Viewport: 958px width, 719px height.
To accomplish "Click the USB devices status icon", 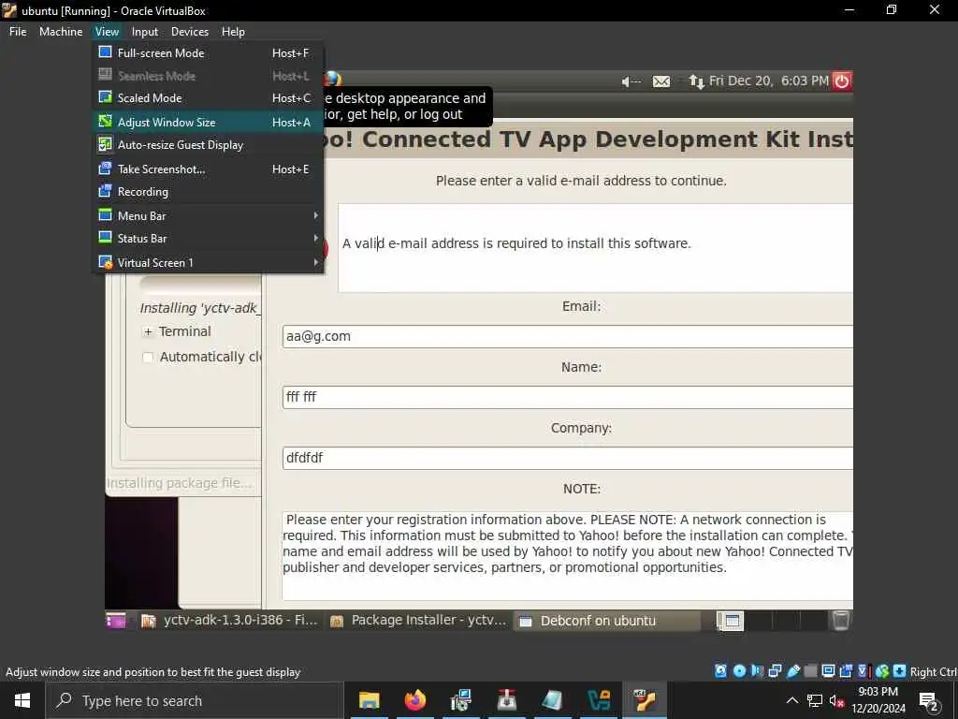I will click(x=793, y=671).
